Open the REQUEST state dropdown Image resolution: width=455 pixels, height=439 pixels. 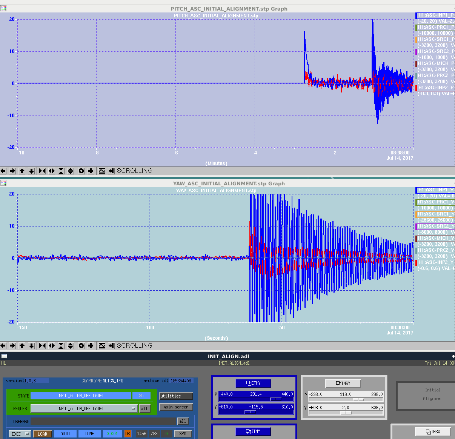84,408
